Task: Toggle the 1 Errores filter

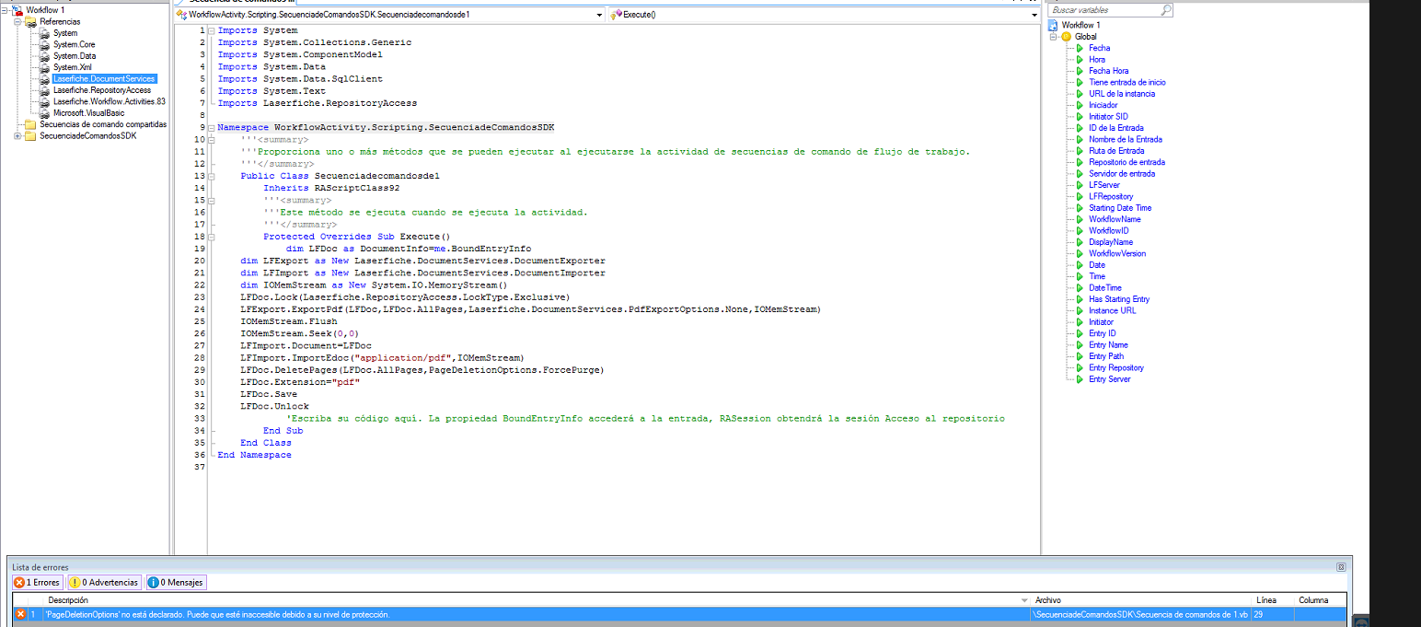Action: tap(37, 582)
